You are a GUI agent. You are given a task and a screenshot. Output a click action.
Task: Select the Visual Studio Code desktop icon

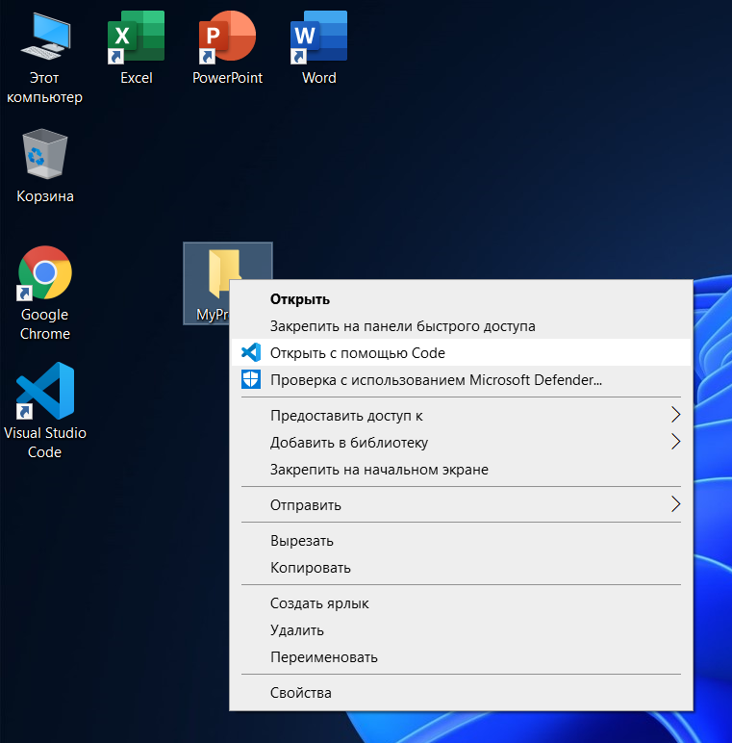click(x=44, y=392)
